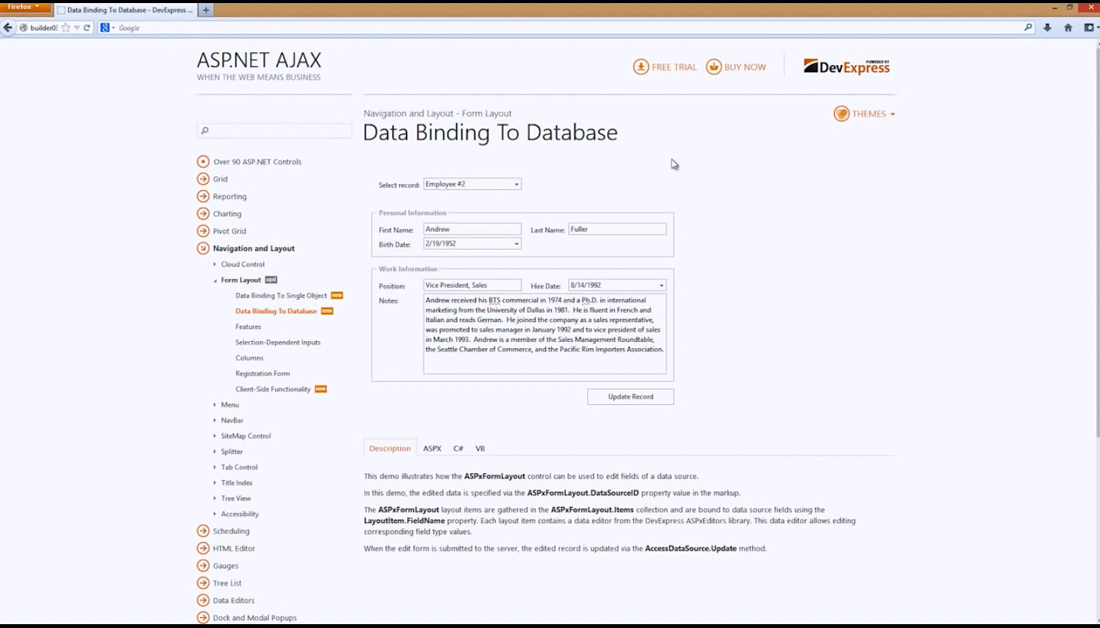Click the FREE TRIAL link
Screen dimensions: 1100x628
coord(674,67)
